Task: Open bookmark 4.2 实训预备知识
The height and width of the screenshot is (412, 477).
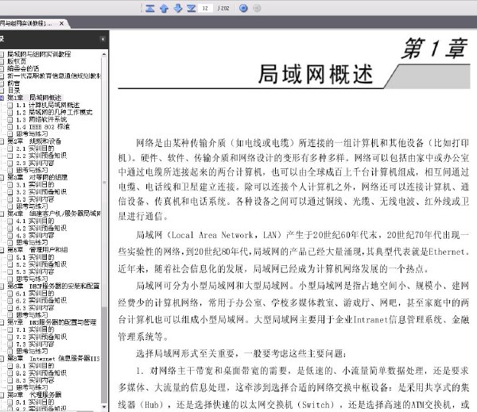Action: 41,228
